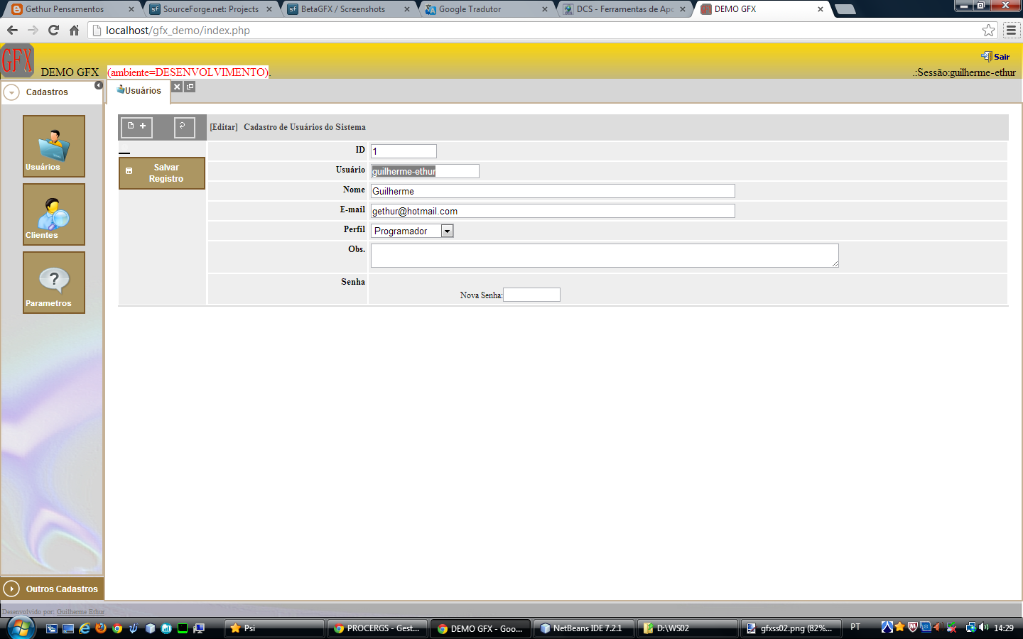The height and width of the screenshot is (639, 1023).
Task: Click the refresh toolbar icon
Action: [x=183, y=126]
